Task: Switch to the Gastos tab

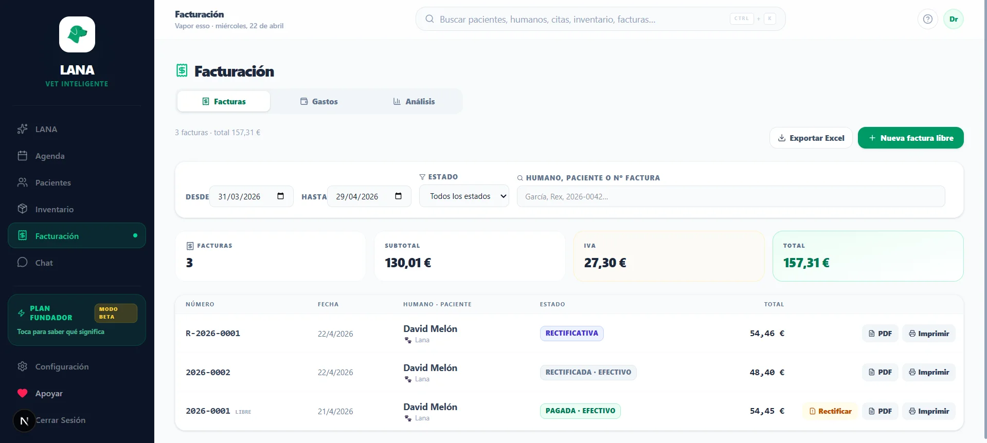Action: pyautogui.click(x=319, y=102)
